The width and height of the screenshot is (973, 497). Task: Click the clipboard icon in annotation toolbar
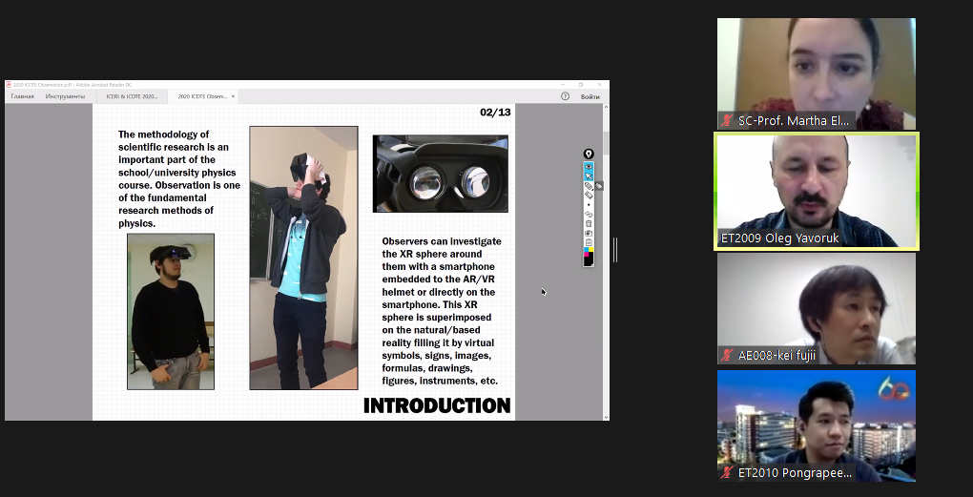(589, 242)
